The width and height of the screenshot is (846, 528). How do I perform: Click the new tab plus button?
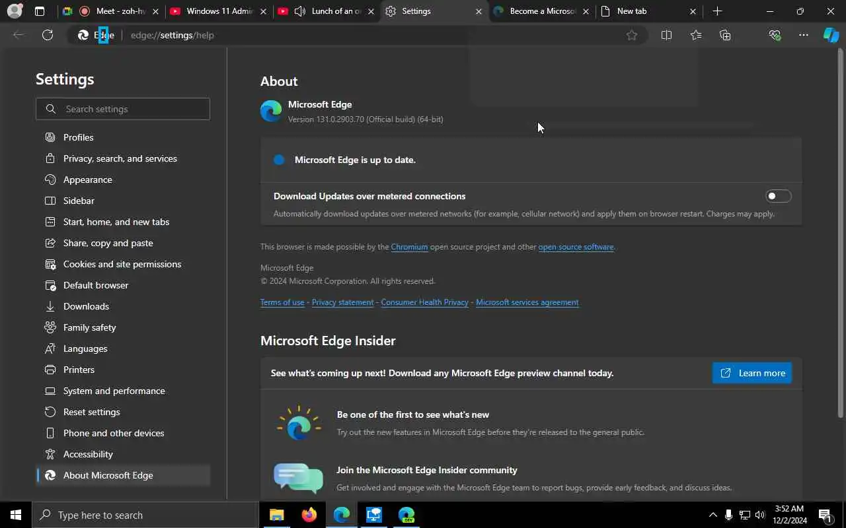point(718,11)
